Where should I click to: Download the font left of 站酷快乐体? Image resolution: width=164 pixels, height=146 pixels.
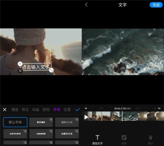click(51, 131)
